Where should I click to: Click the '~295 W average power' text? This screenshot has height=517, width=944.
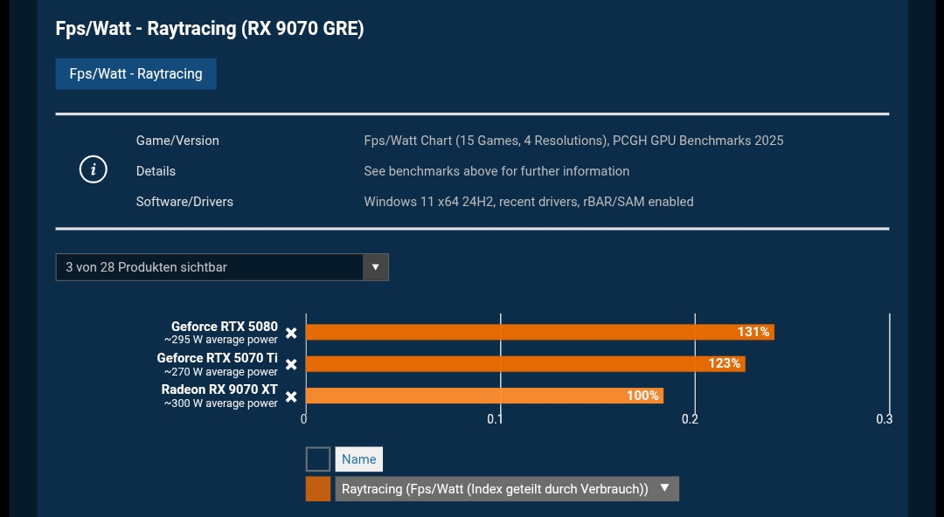tap(221, 340)
